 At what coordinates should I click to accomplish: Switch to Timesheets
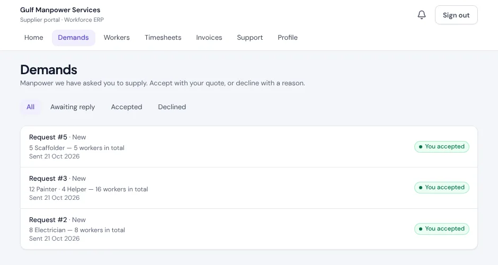tap(163, 38)
